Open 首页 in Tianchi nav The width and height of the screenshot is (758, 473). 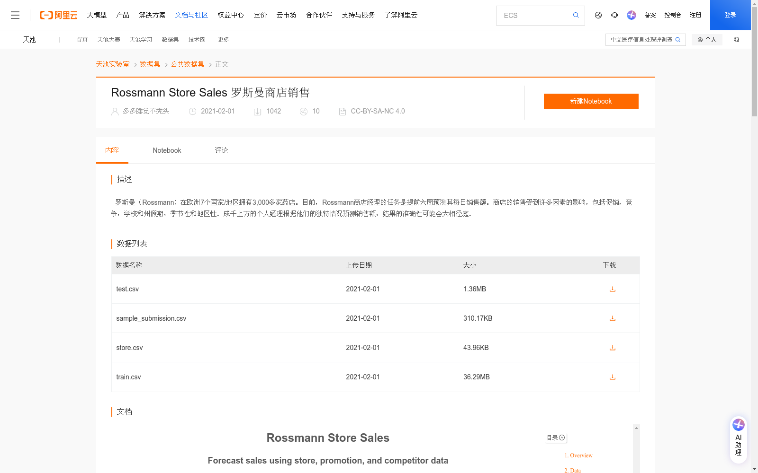point(82,40)
